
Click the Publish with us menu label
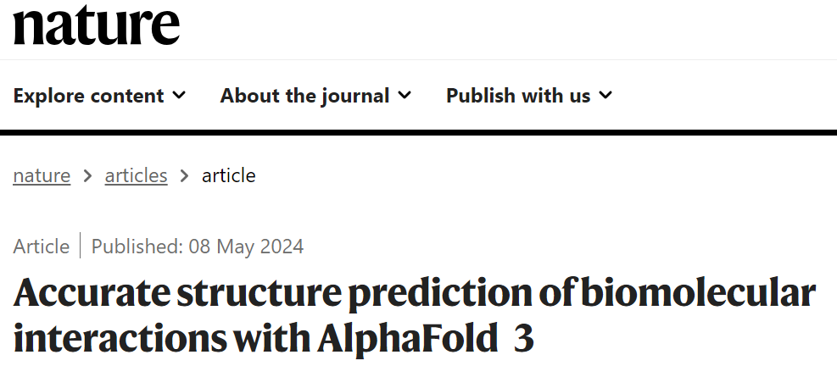pyautogui.click(x=517, y=96)
